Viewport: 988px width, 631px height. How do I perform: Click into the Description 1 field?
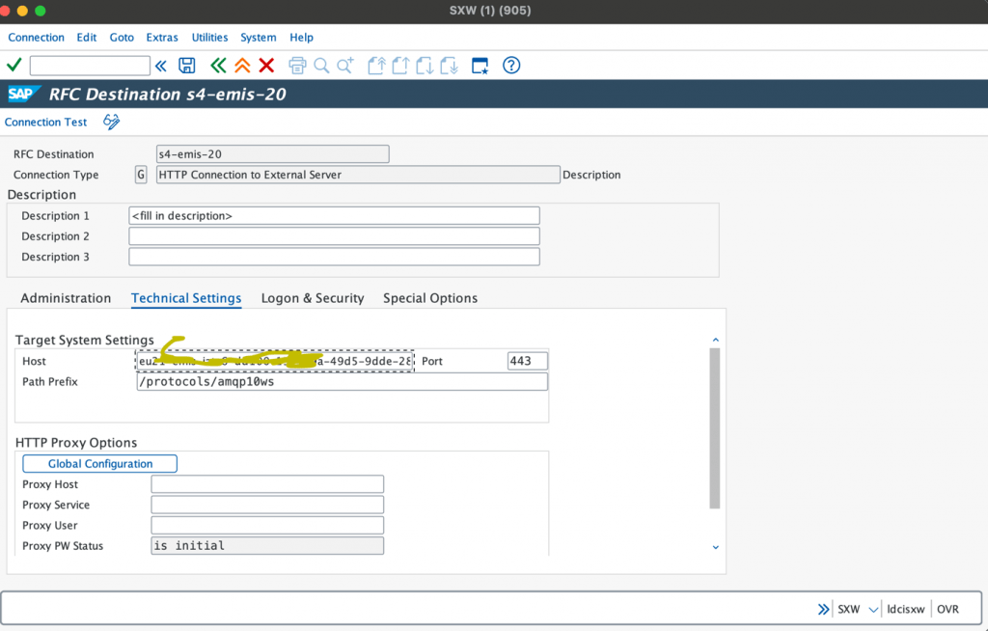tap(334, 215)
